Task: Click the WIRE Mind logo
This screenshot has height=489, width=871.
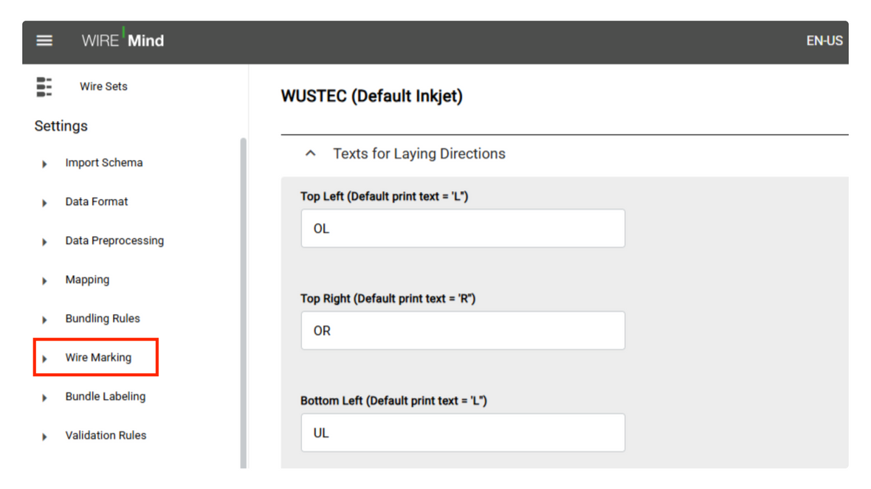Action: point(123,40)
